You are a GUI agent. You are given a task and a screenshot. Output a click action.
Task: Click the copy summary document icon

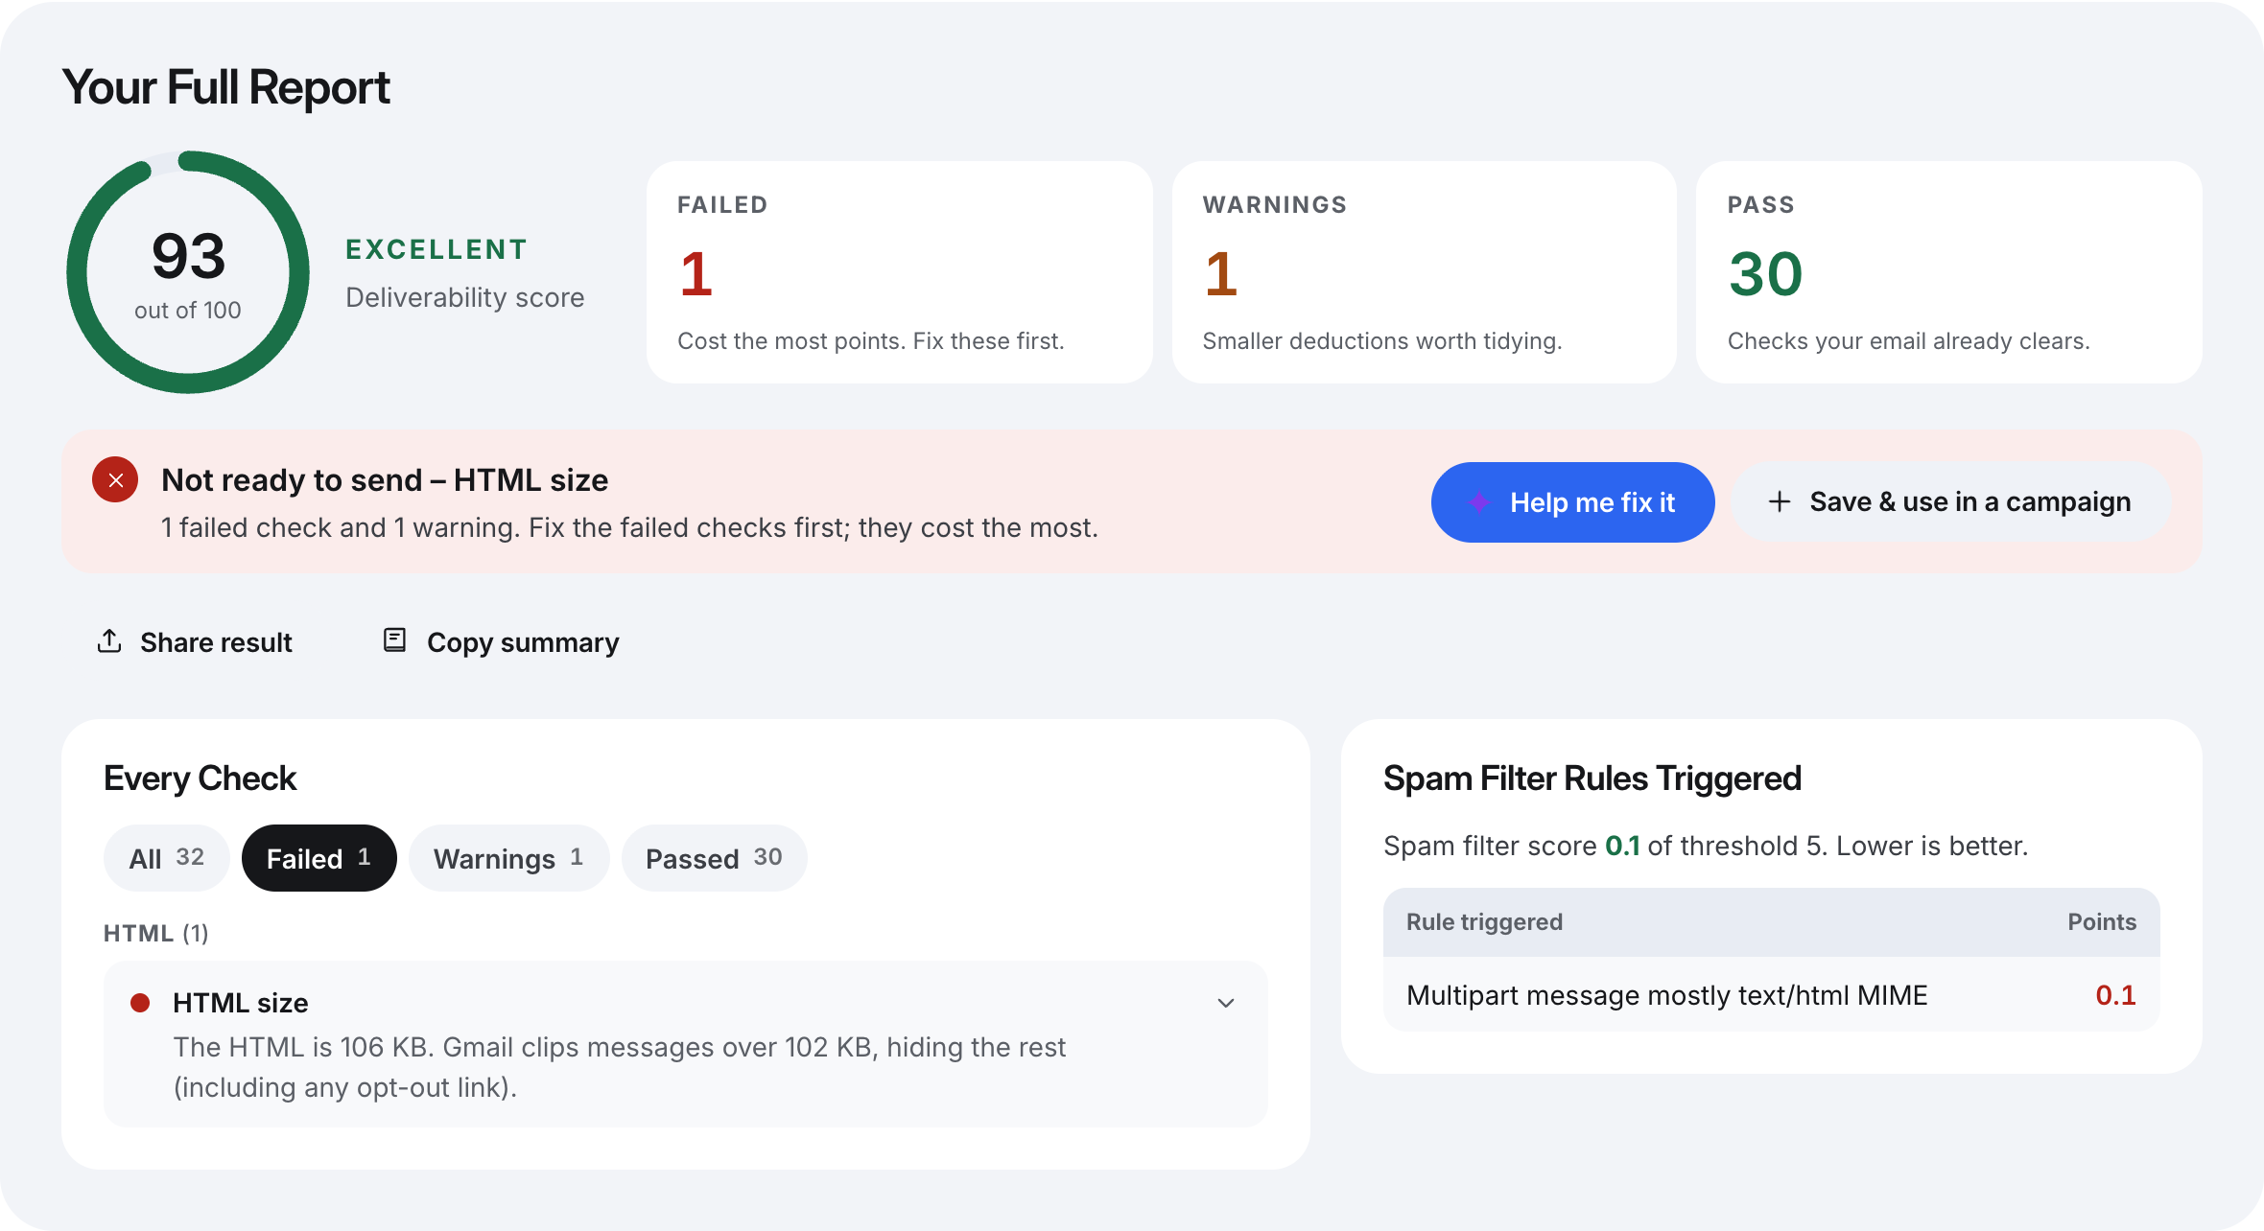(394, 640)
